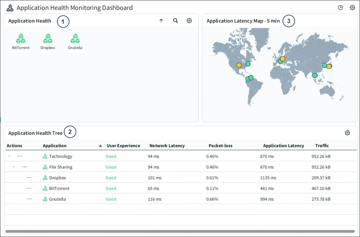This screenshot has width=360, height=237.
Task: Collapse the Technology tree row
Action: pyautogui.click(x=9, y=156)
